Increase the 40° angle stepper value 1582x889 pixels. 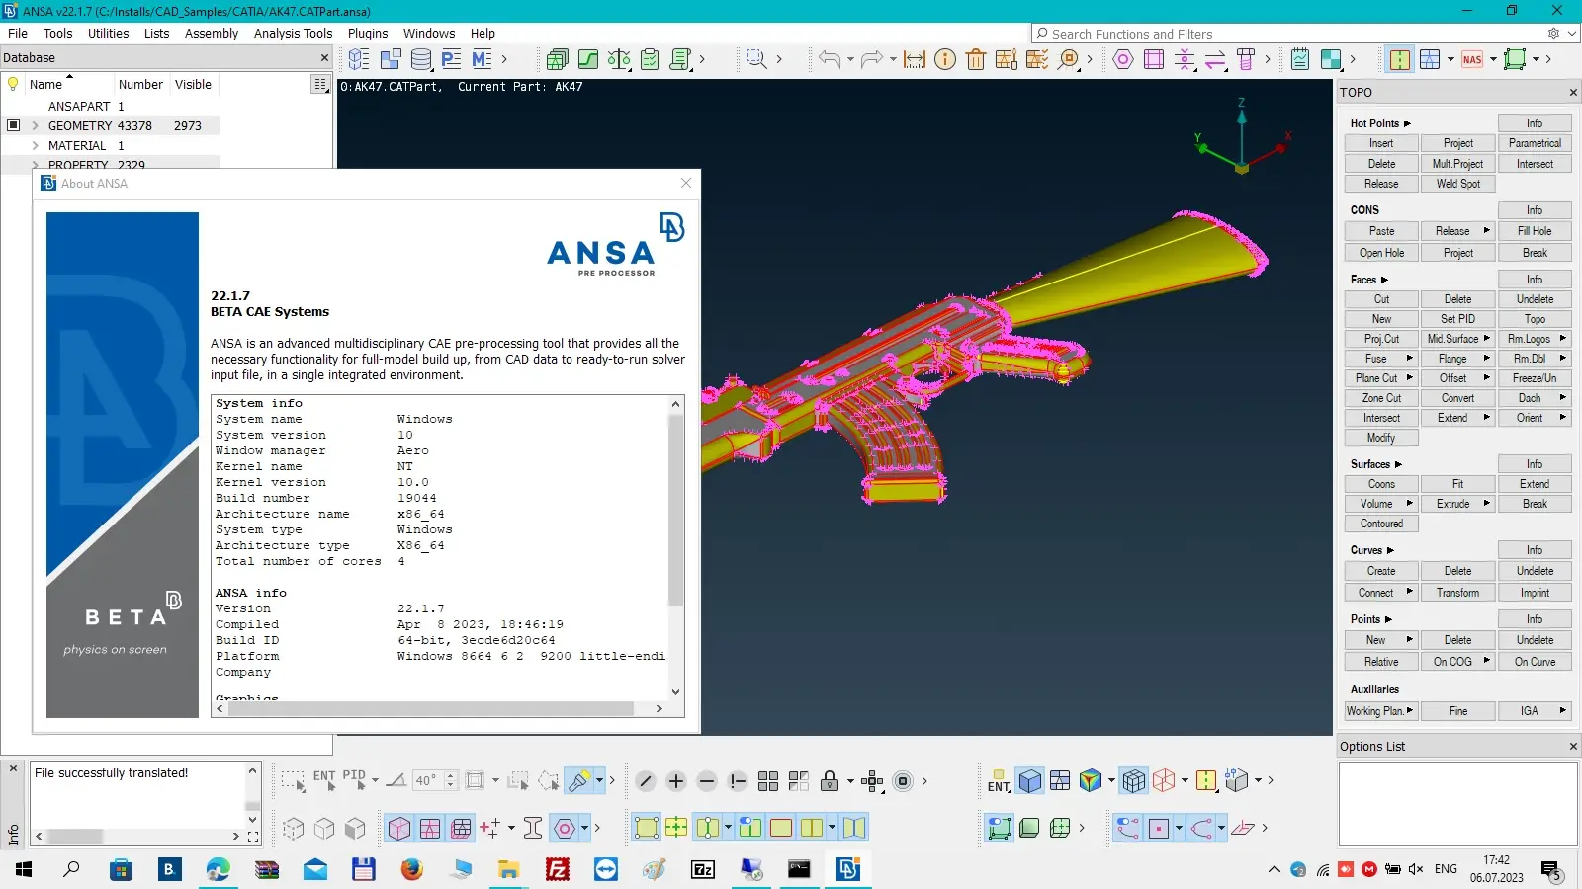tap(451, 775)
